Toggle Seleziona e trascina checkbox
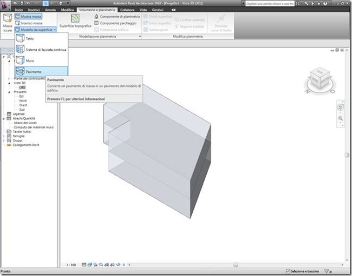Image resolution: width=352 pixels, height=276 pixels. [288, 271]
